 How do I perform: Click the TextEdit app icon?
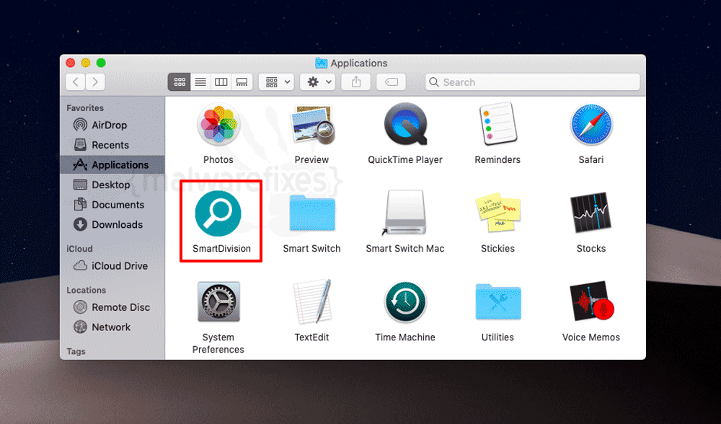click(x=312, y=301)
